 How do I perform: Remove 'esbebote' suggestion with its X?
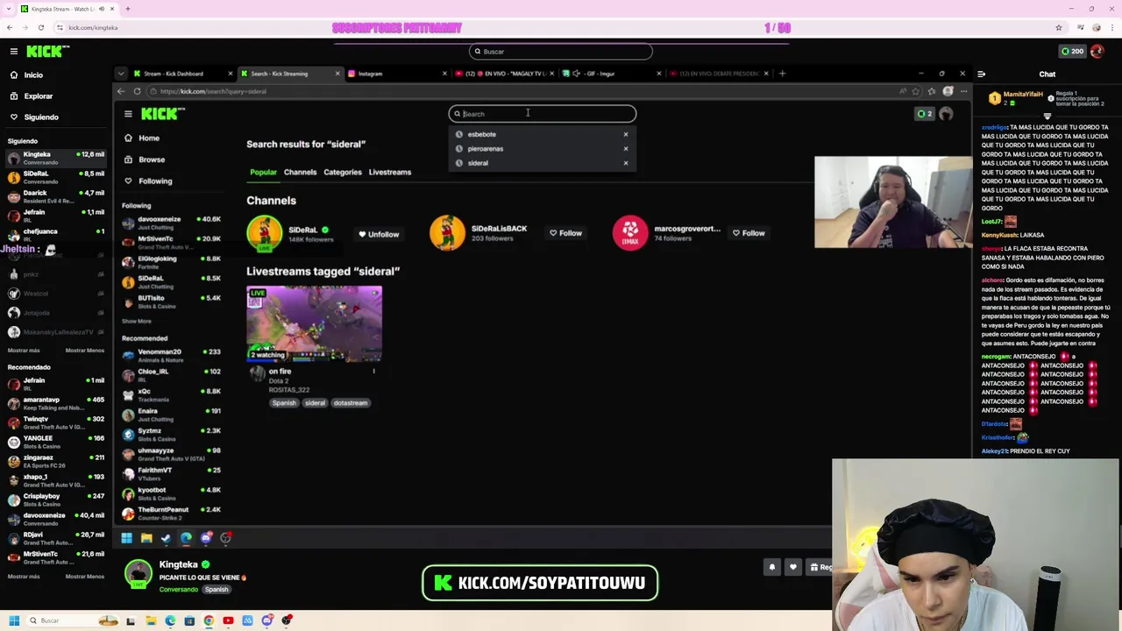626,135
